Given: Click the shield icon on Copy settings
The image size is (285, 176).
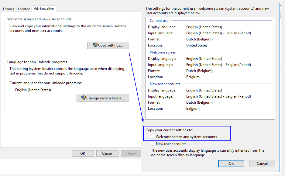Looking at the screenshot, I should [x=95, y=45].
